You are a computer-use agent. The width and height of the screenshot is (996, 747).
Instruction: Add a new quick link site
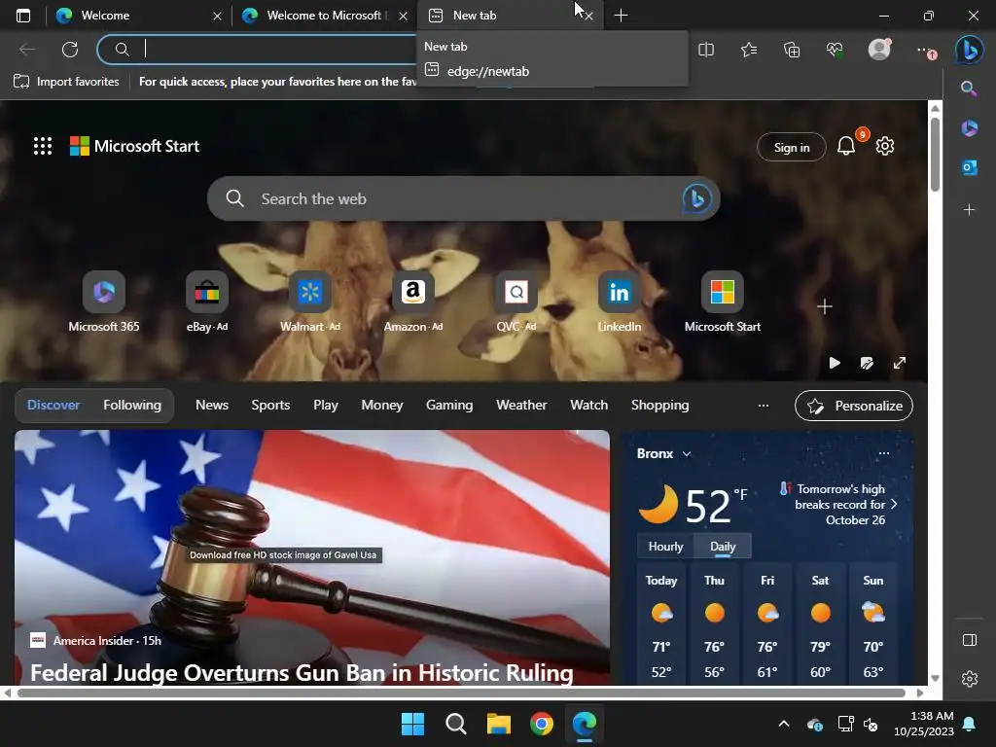(825, 306)
